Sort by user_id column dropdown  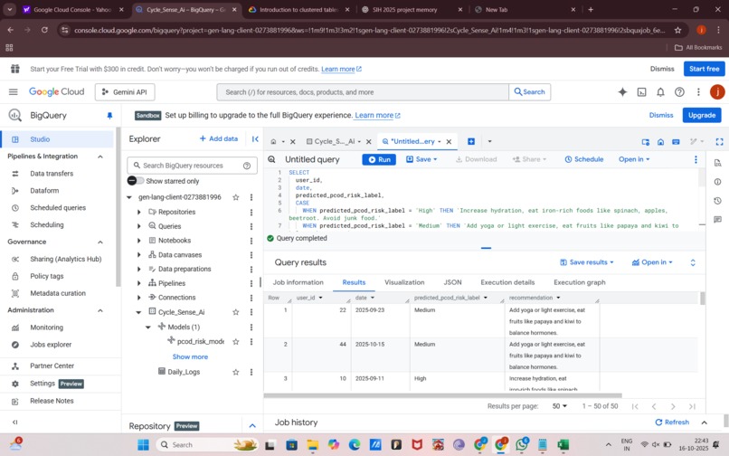tap(320, 298)
